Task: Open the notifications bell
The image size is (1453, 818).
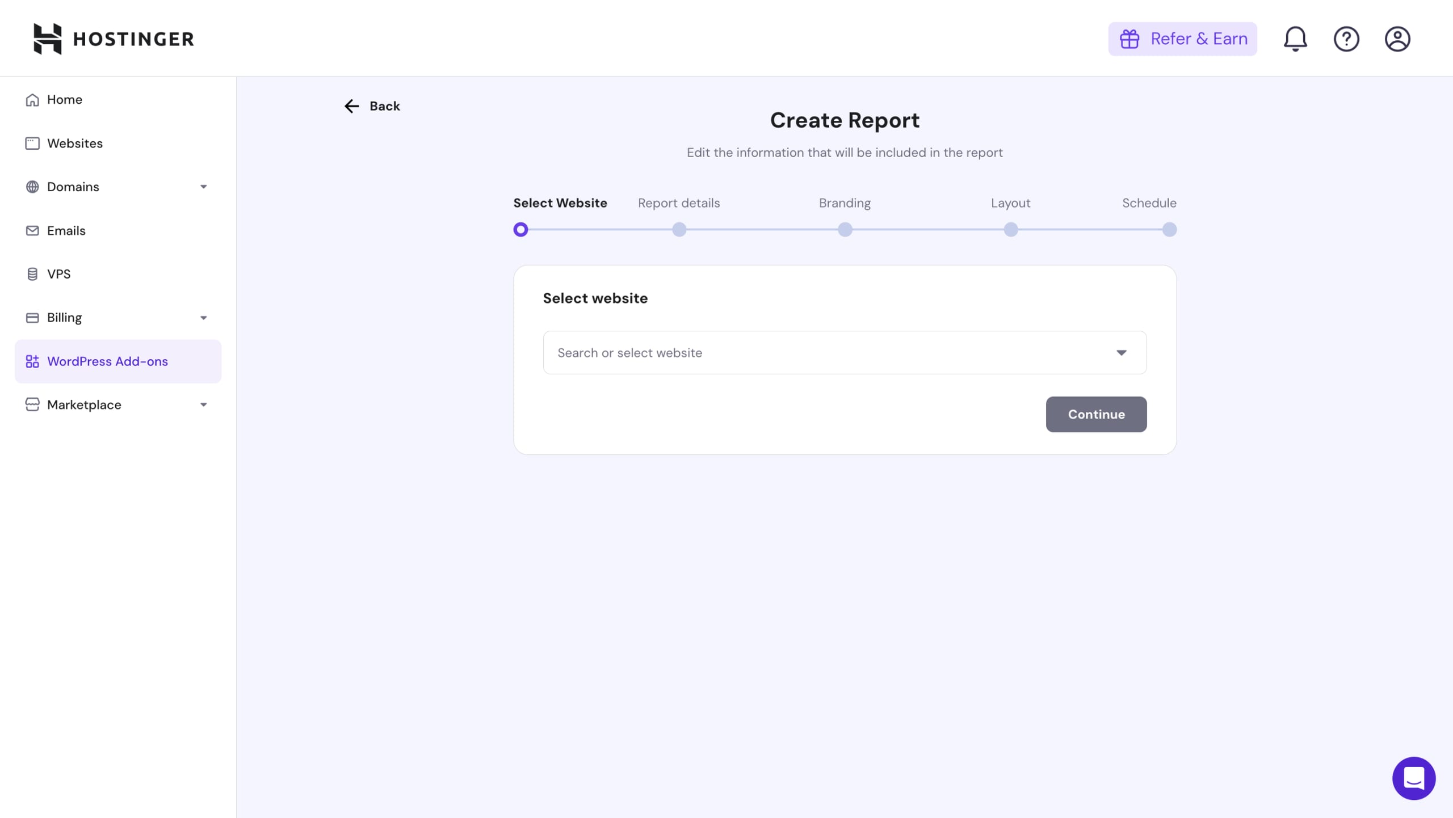Action: coord(1295,39)
